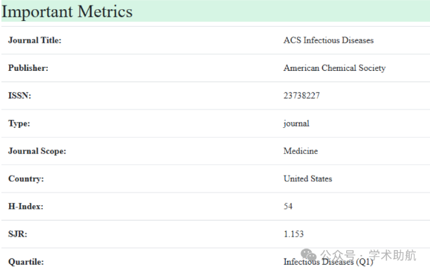The image size is (430, 269).
Task: Click the SJR label
Action: pos(18,234)
